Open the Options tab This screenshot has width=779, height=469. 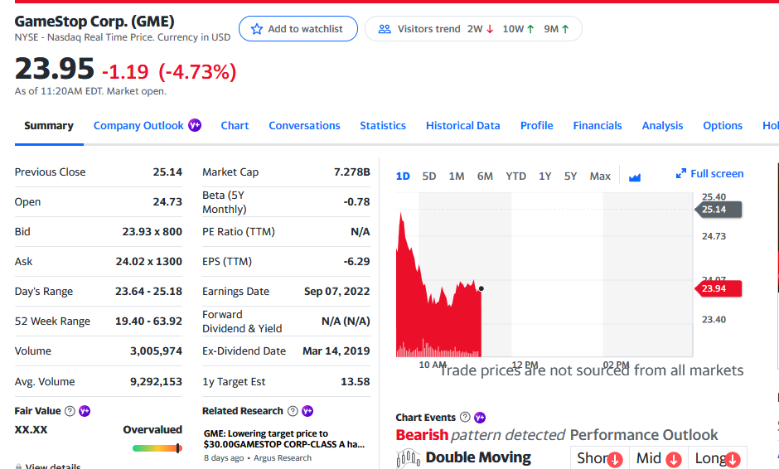tap(723, 126)
